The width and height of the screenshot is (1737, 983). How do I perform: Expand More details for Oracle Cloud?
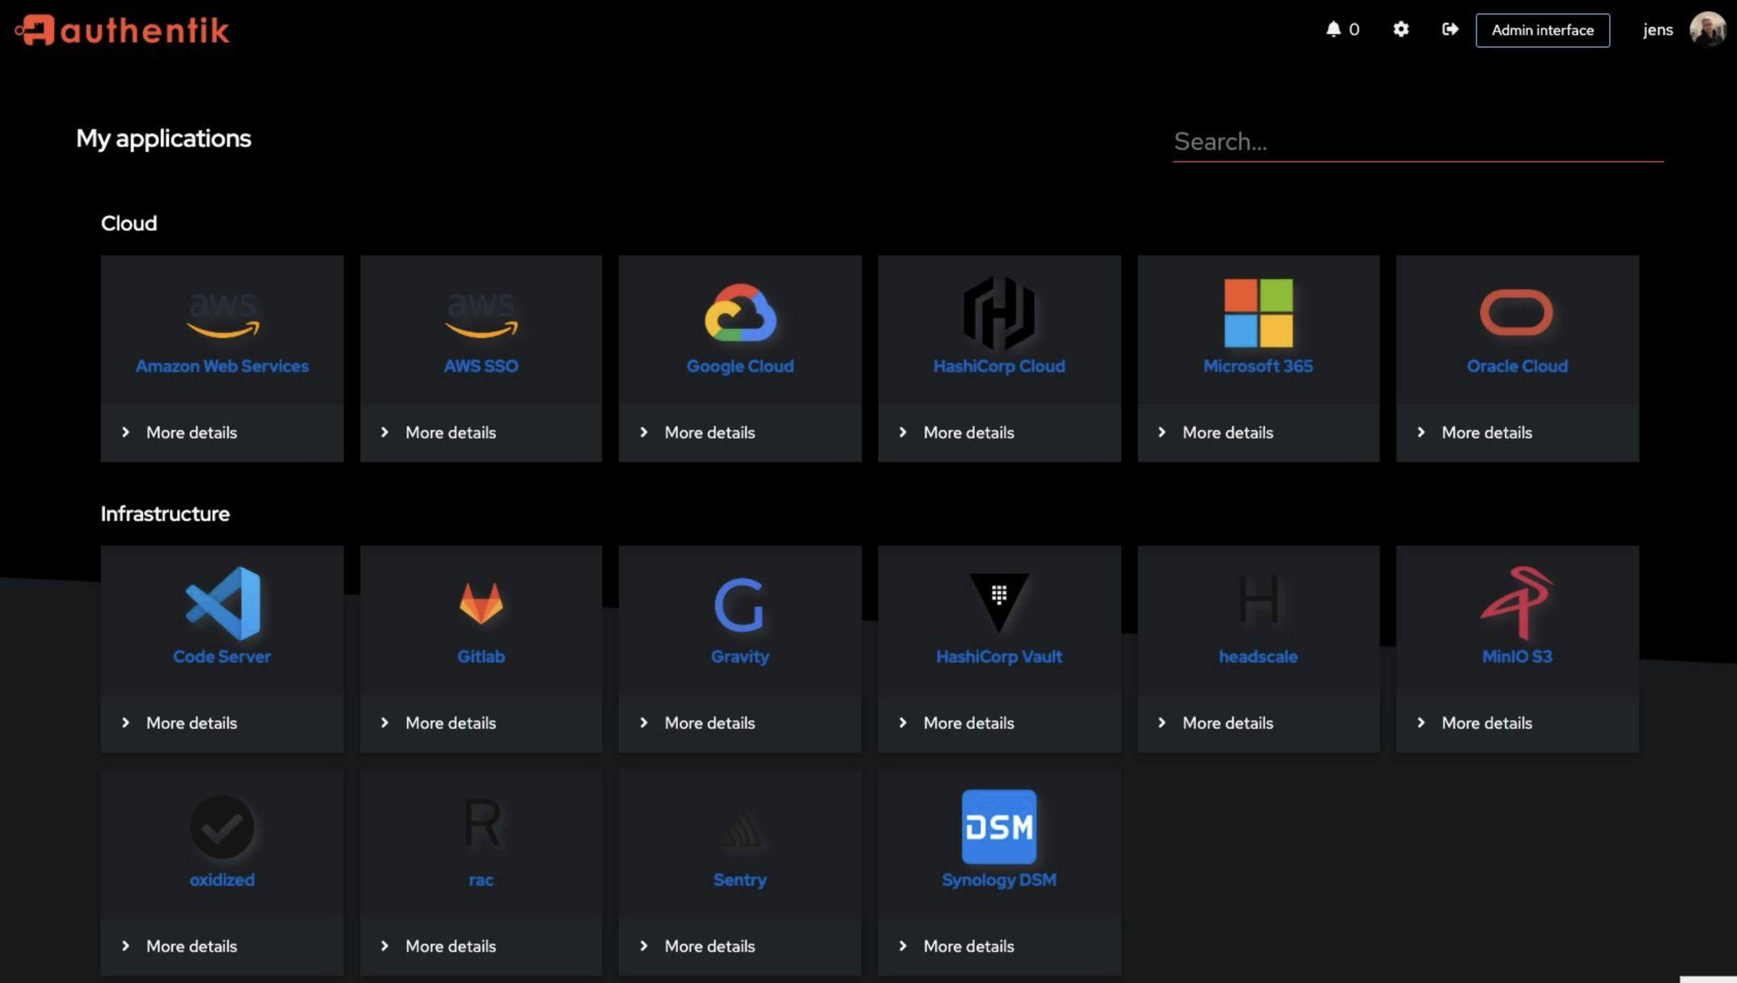point(1517,432)
